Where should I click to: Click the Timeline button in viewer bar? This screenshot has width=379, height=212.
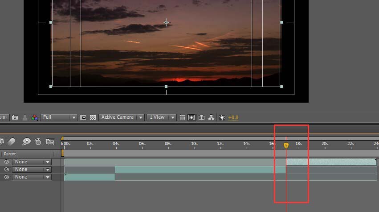202,117
